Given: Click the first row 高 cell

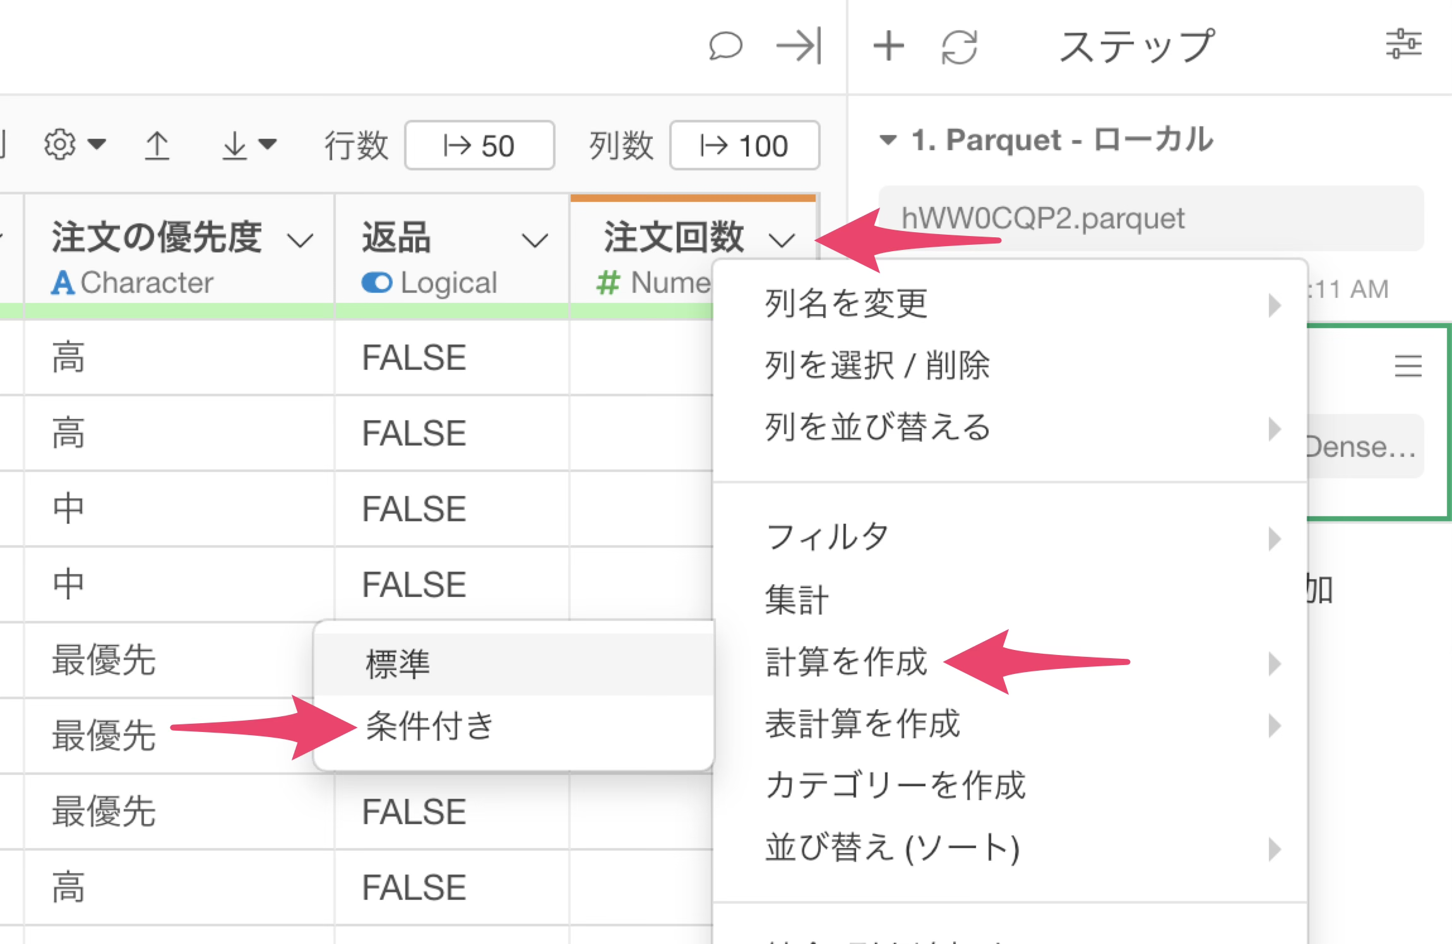Looking at the screenshot, I should point(179,358).
